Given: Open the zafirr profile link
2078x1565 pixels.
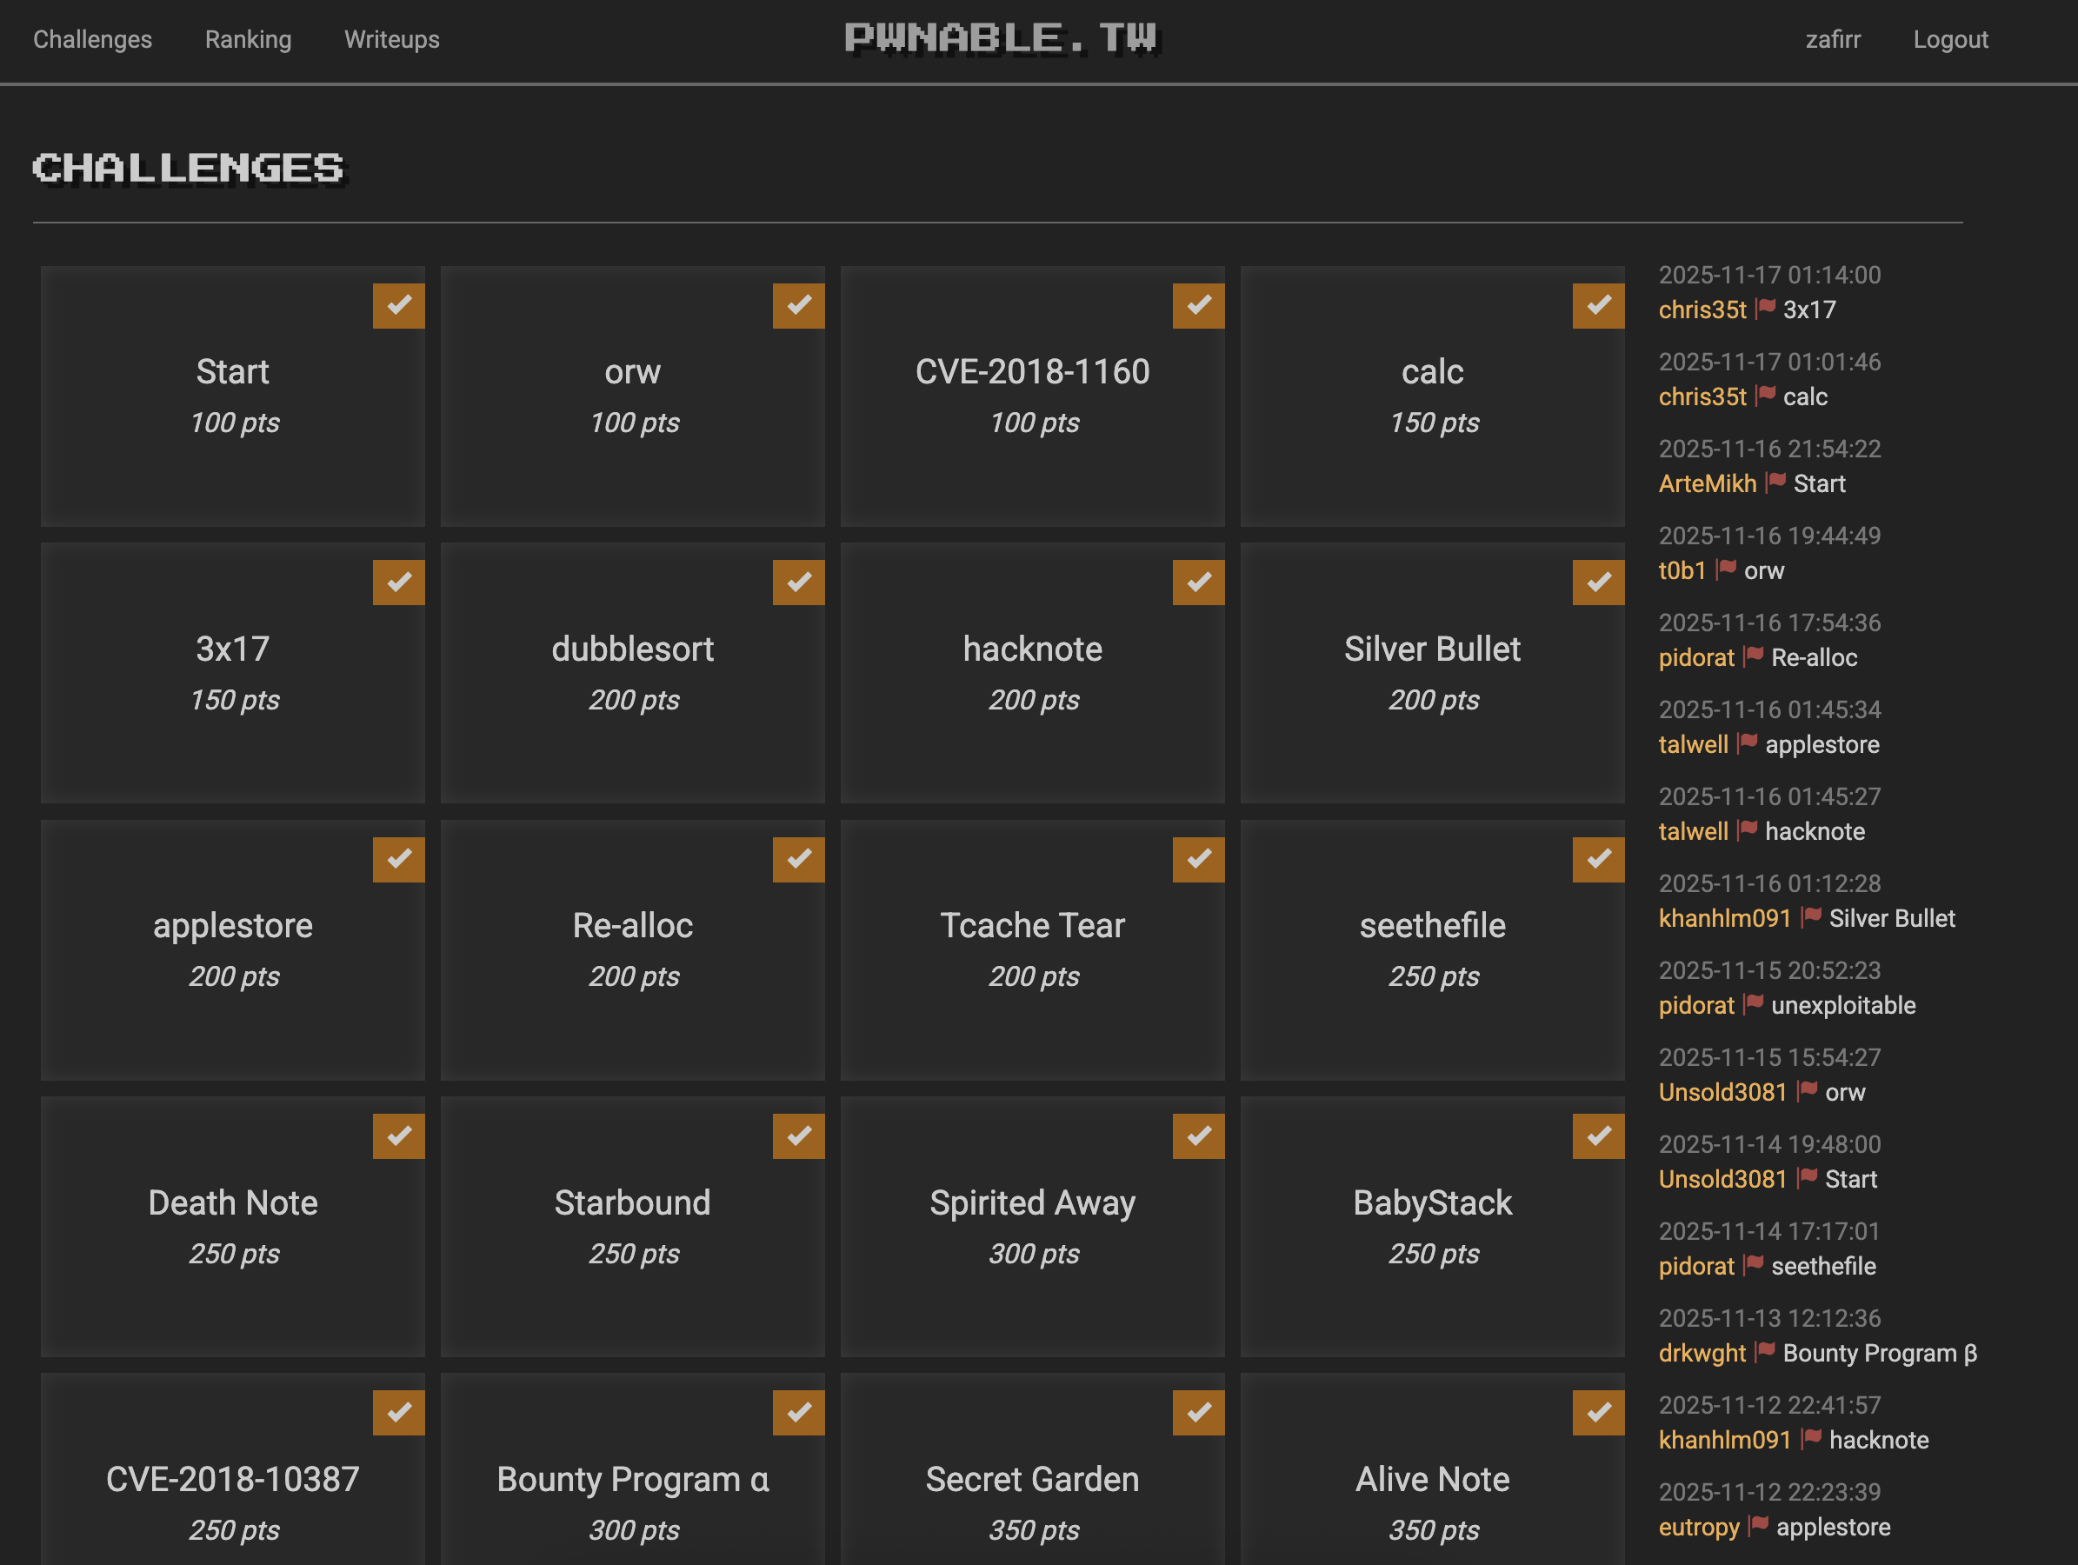Looking at the screenshot, I should pyautogui.click(x=1832, y=39).
